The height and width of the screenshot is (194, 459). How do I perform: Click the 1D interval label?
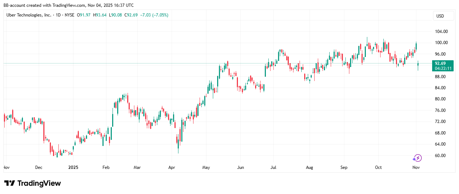point(58,15)
